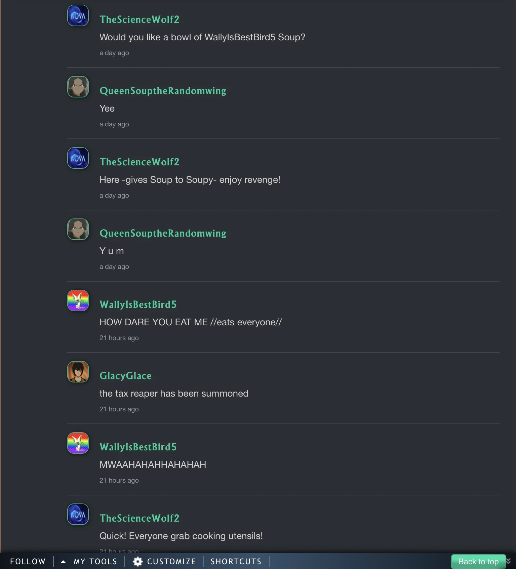Click TheScienceWolf2 avatar beside the soup bowl question
Image resolution: width=516 pixels, height=569 pixels.
[78, 15]
